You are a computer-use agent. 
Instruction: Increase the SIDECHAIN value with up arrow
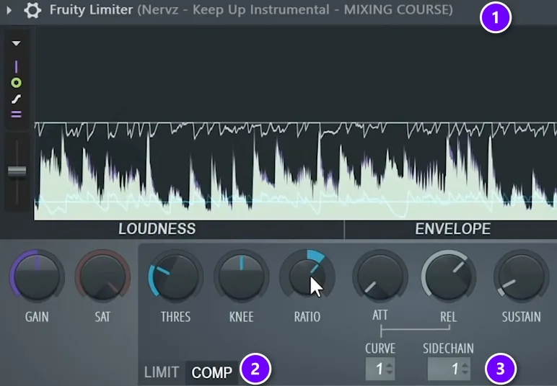click(465, 365)
